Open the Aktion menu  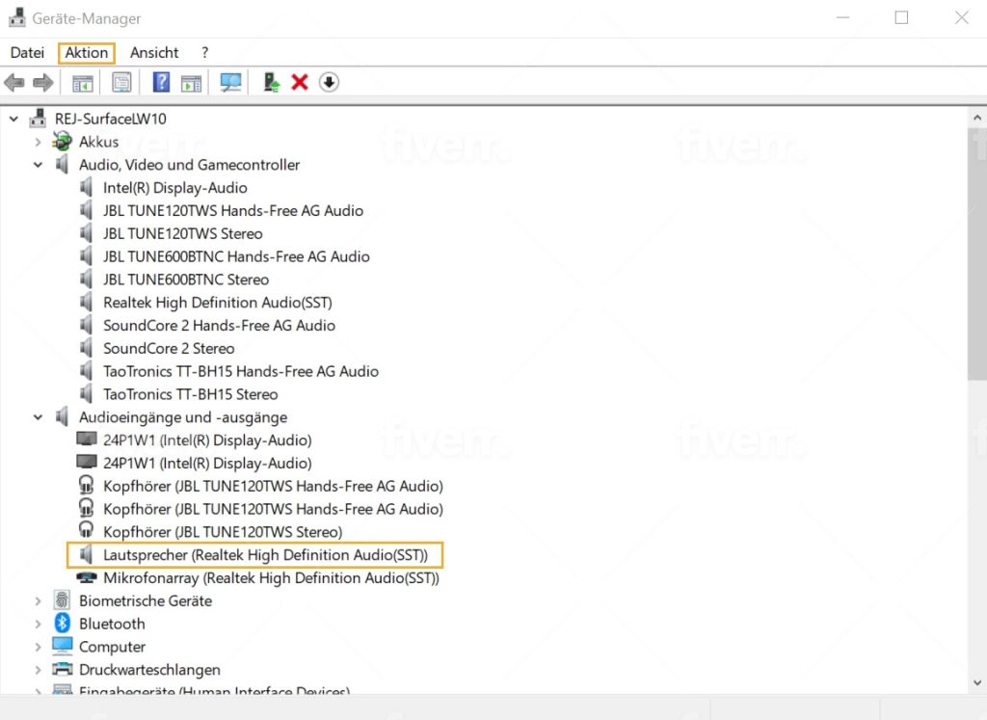coord(87,53)
